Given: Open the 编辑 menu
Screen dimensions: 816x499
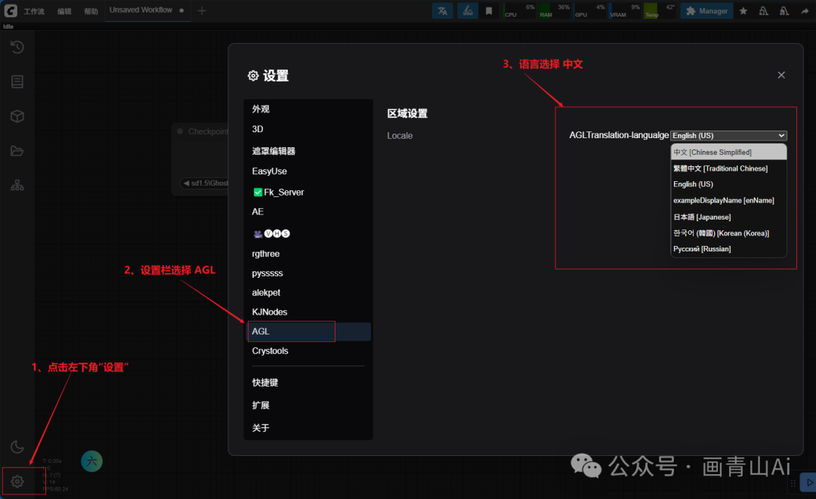Looking at the screenshot, I should (64, 11).
